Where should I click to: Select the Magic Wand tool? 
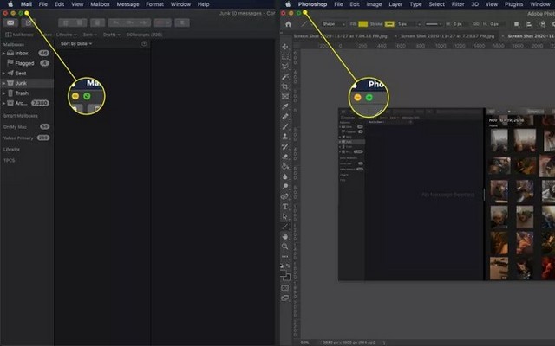tap(285, 77)
